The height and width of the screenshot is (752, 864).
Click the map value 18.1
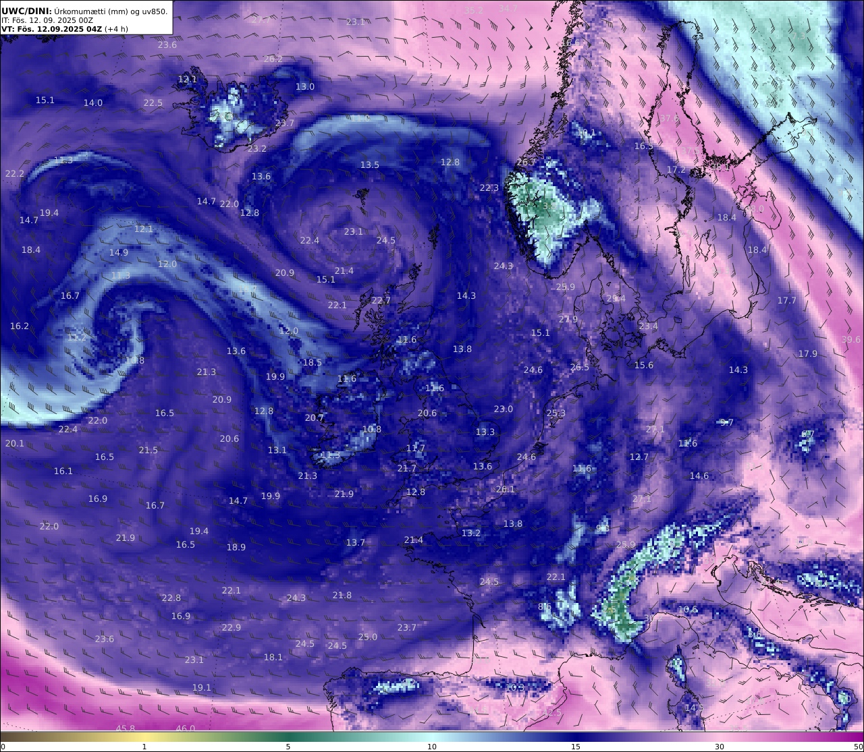[x=273, y=658]
